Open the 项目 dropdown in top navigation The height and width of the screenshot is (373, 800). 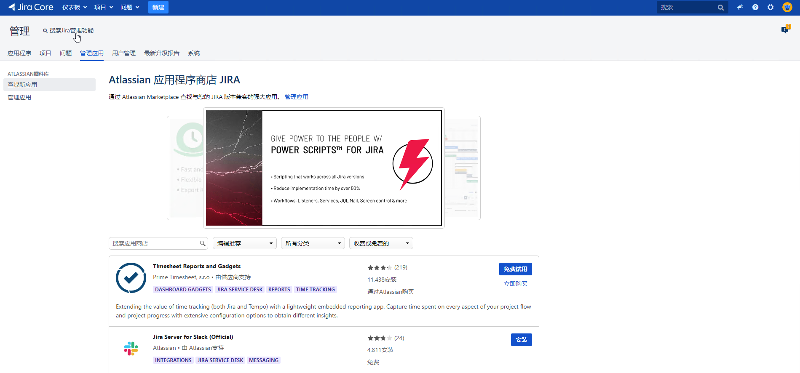pos(104,7)
